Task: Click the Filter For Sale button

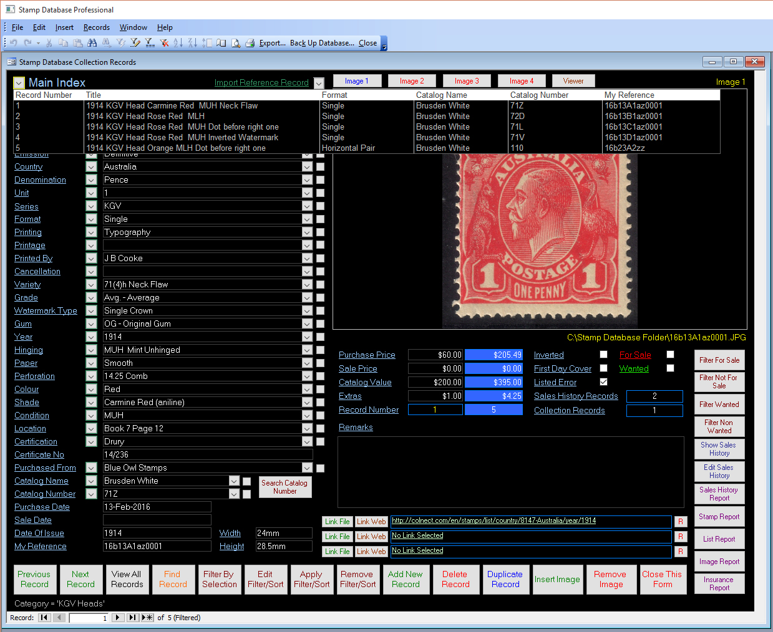Action: (719, 360)
